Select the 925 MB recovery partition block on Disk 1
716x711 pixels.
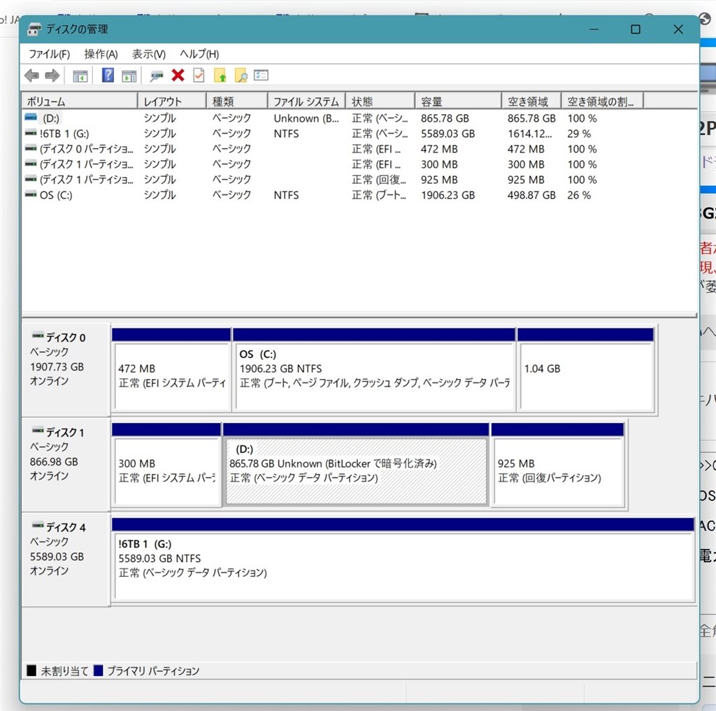557,464
